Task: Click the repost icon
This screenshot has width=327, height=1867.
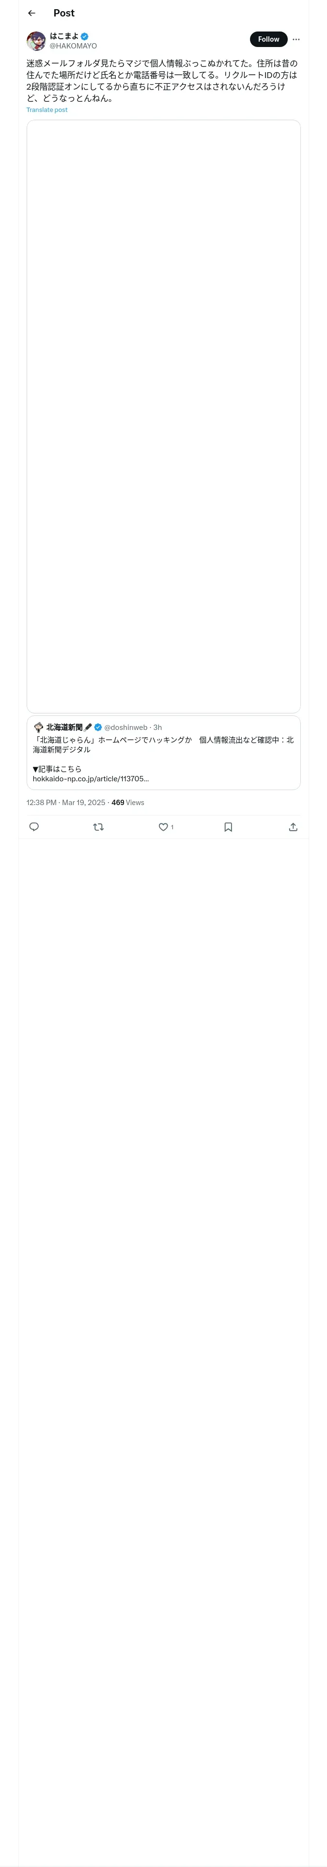Action: coord(99,827)
